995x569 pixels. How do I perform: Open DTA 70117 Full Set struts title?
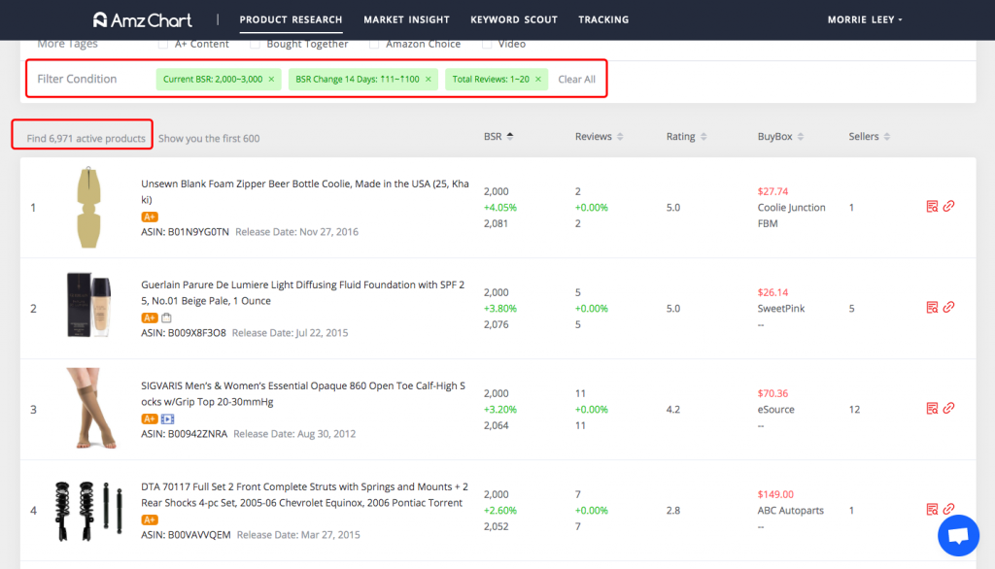pos(304,494)
